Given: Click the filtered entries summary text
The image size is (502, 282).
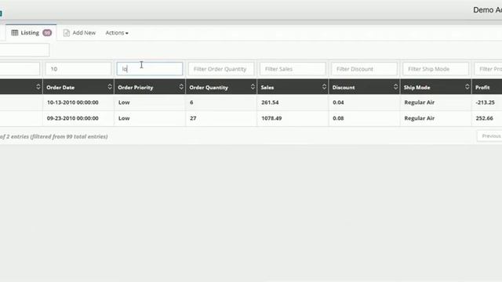Looking at the screenshot, I should [x=54, y=136].
